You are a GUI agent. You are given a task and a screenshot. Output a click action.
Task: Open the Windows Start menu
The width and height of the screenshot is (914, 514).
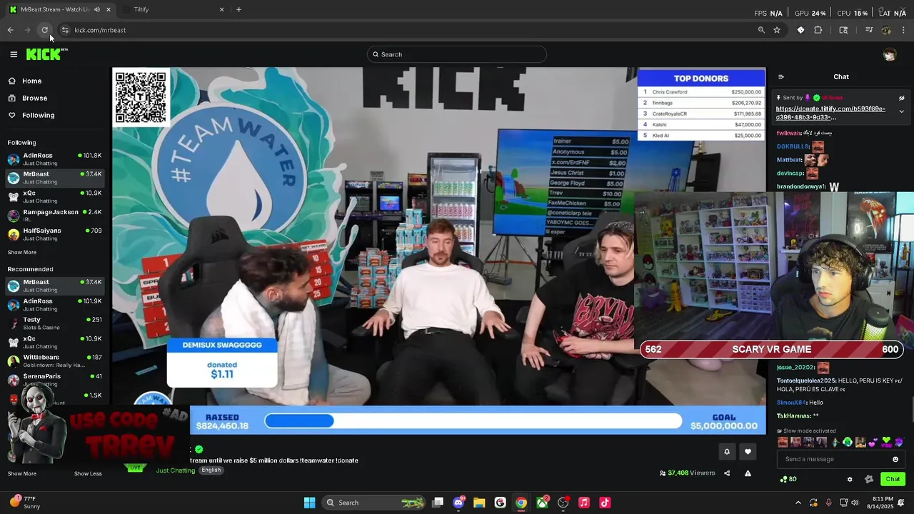tap(309, 503)
